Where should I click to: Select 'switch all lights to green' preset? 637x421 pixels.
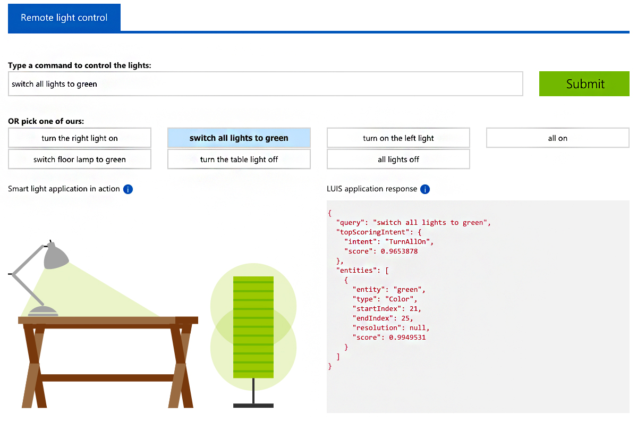click(239, 138)
